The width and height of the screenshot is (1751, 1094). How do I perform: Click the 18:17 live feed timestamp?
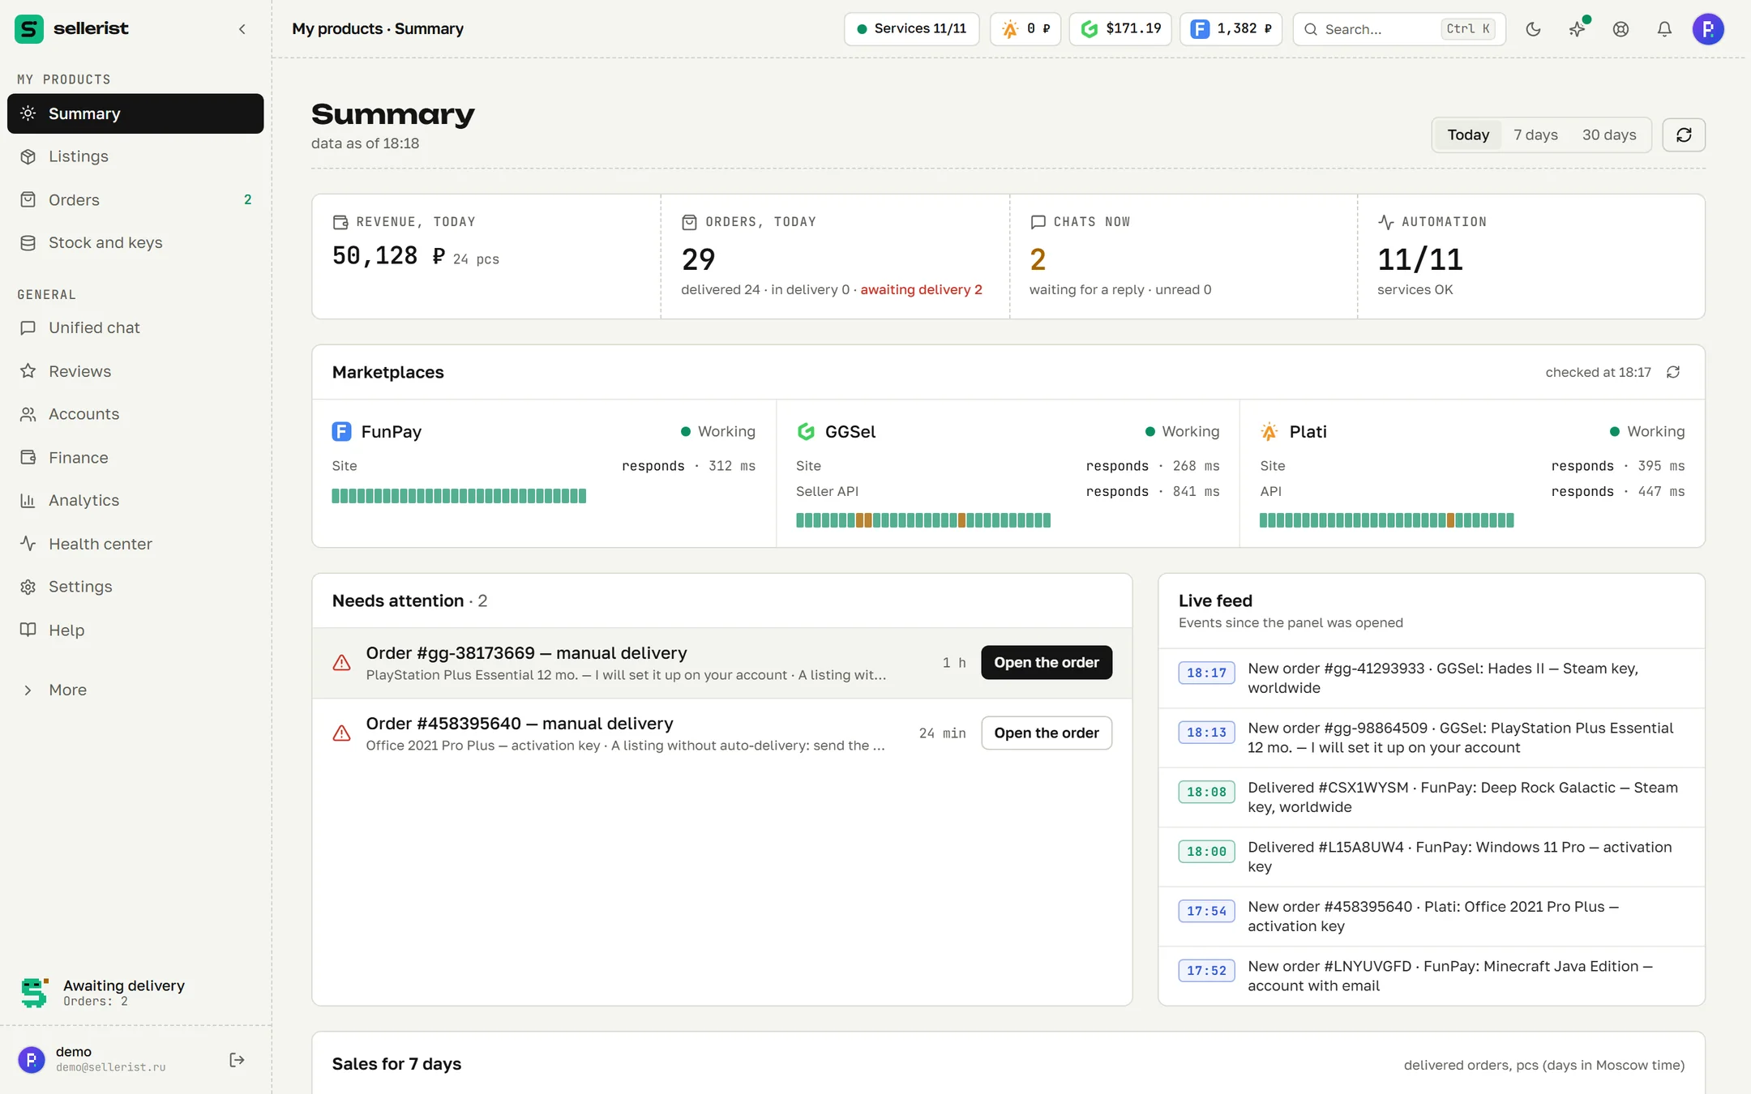click(x=1206, y=673)
